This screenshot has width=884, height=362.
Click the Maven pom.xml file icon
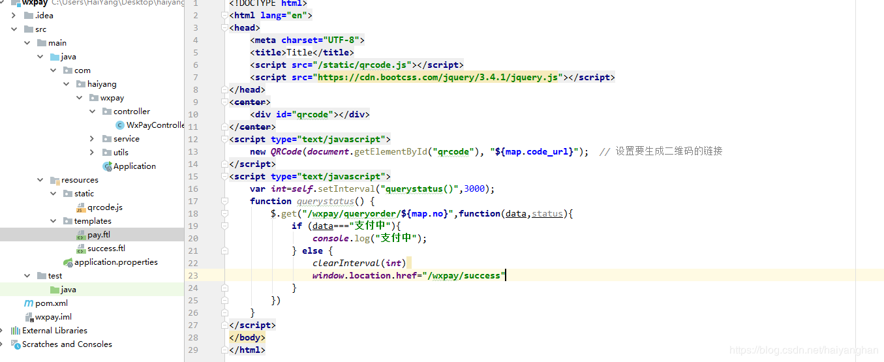28,303
